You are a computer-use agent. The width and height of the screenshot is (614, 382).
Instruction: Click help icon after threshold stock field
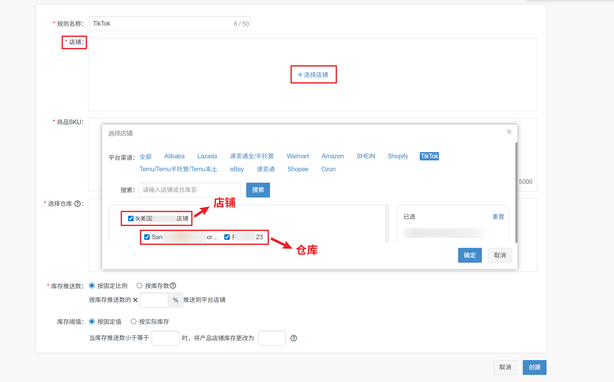tap(294, 338)
